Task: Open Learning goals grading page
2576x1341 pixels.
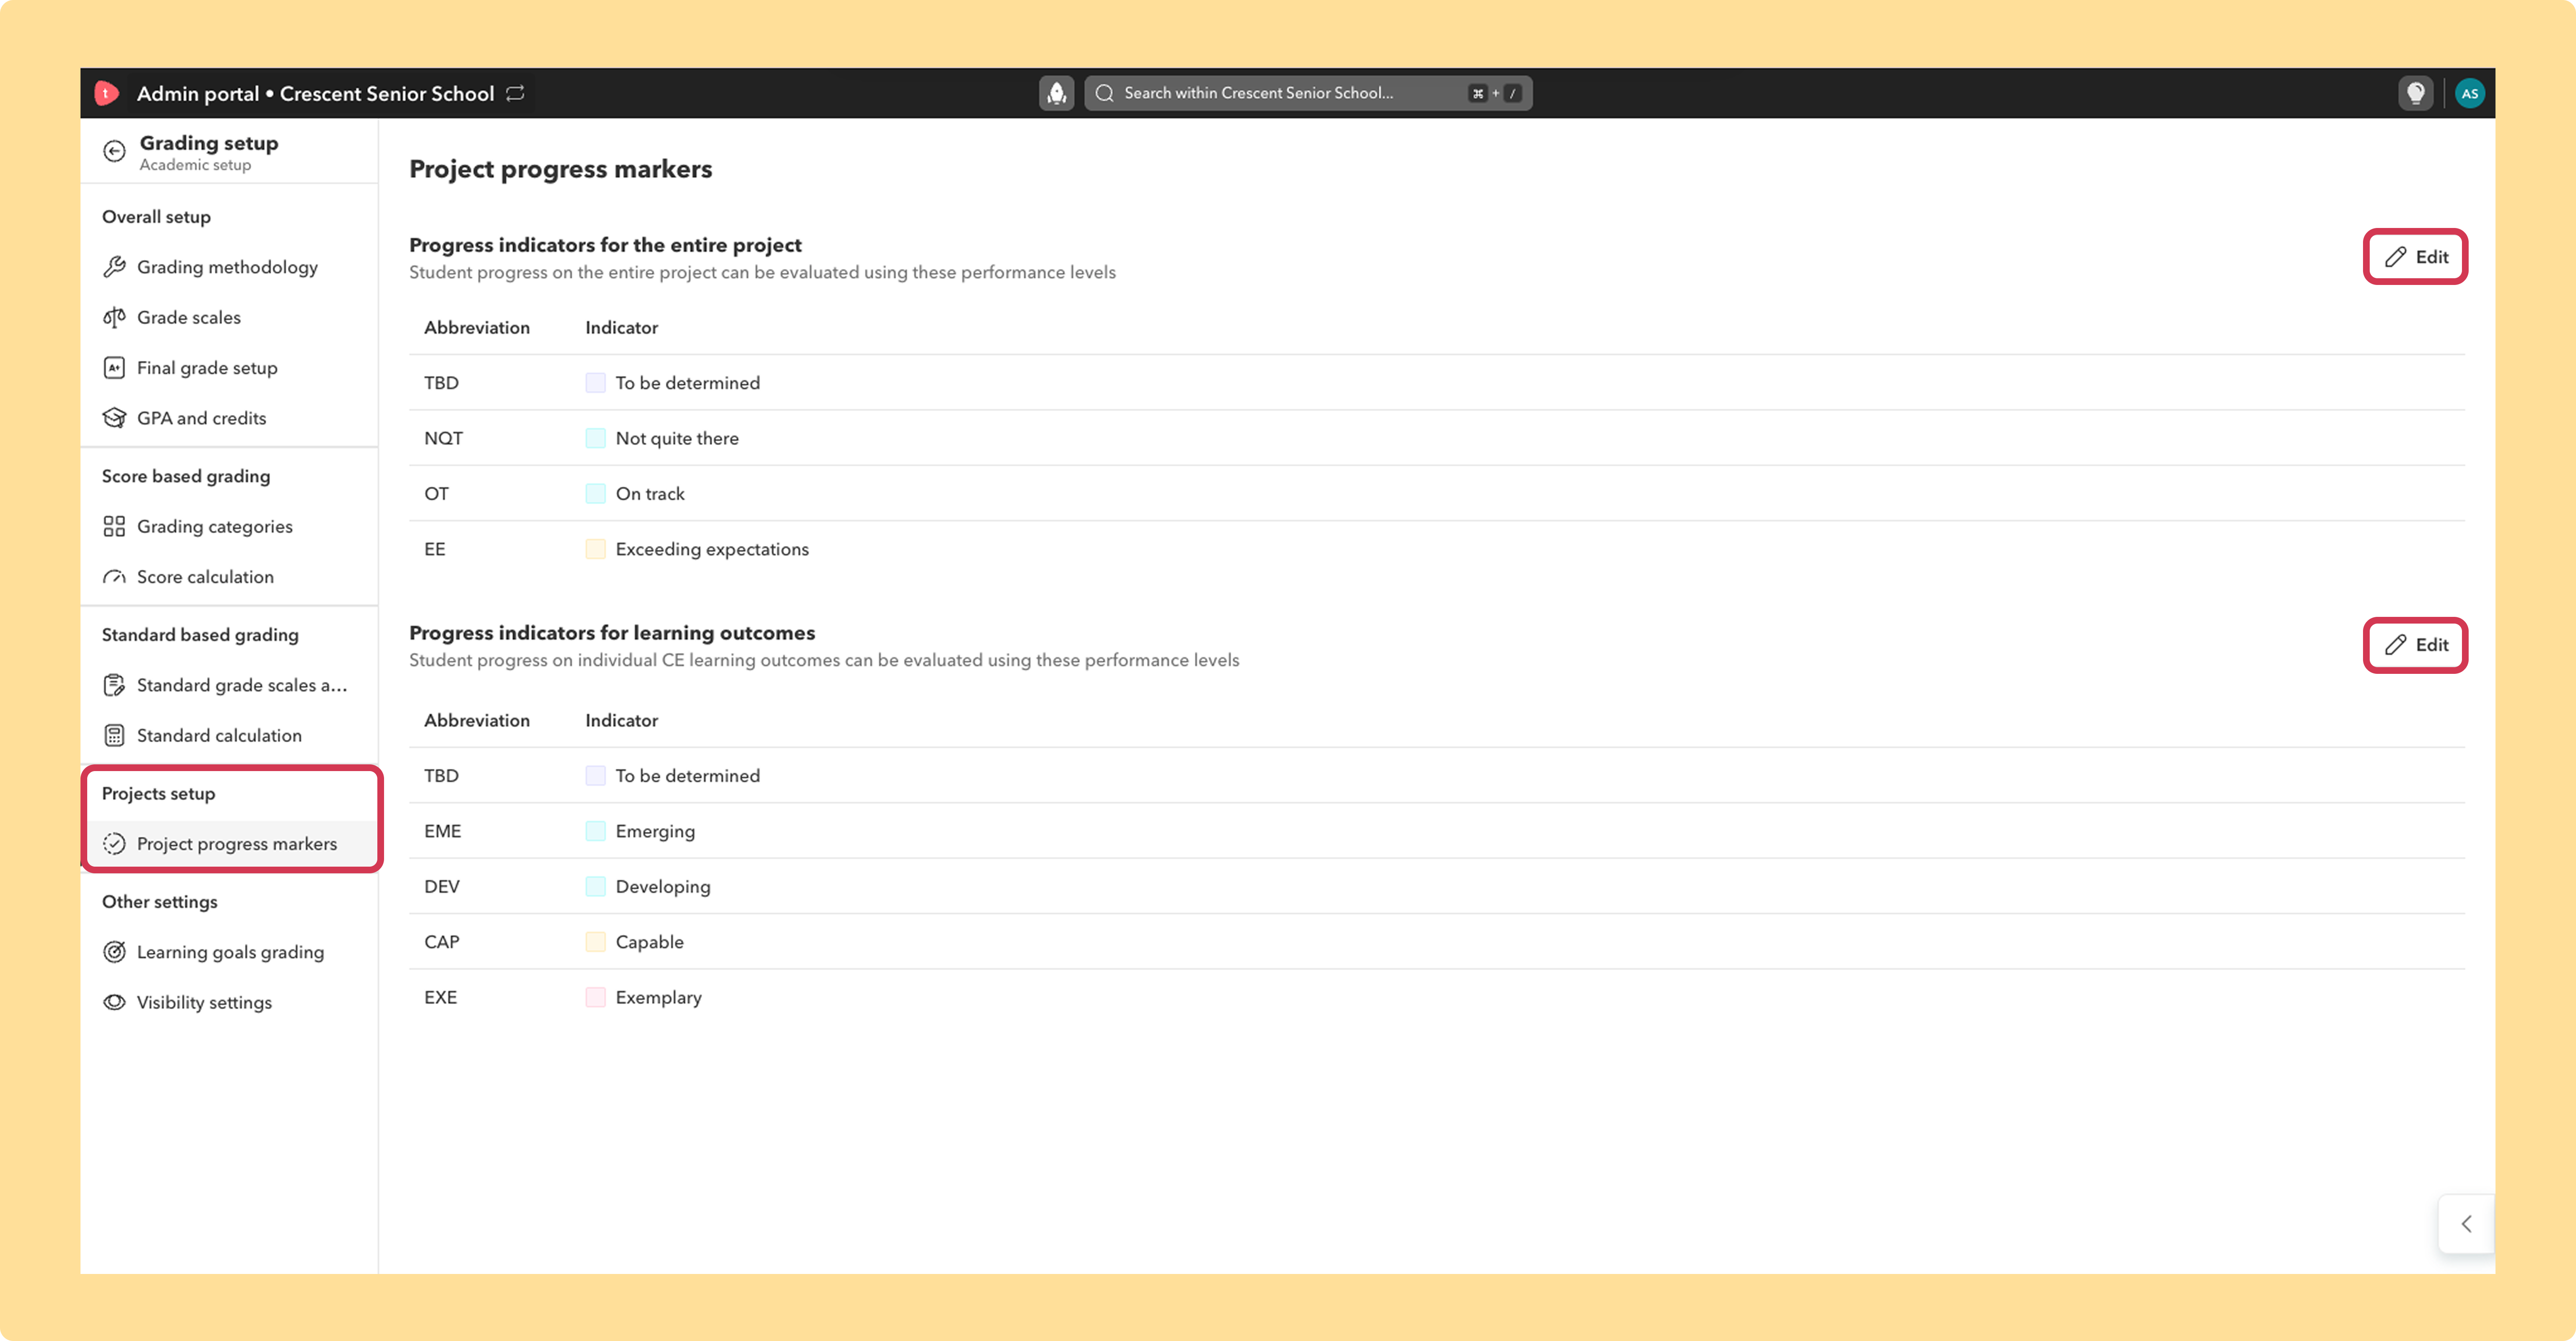Action: pyautogui.click(x=229, y=952)
